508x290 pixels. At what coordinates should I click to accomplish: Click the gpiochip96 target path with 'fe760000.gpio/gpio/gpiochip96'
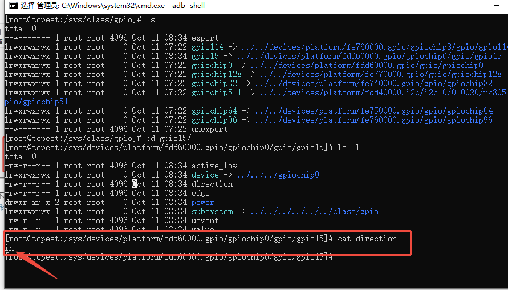click(x=373, y=120)
